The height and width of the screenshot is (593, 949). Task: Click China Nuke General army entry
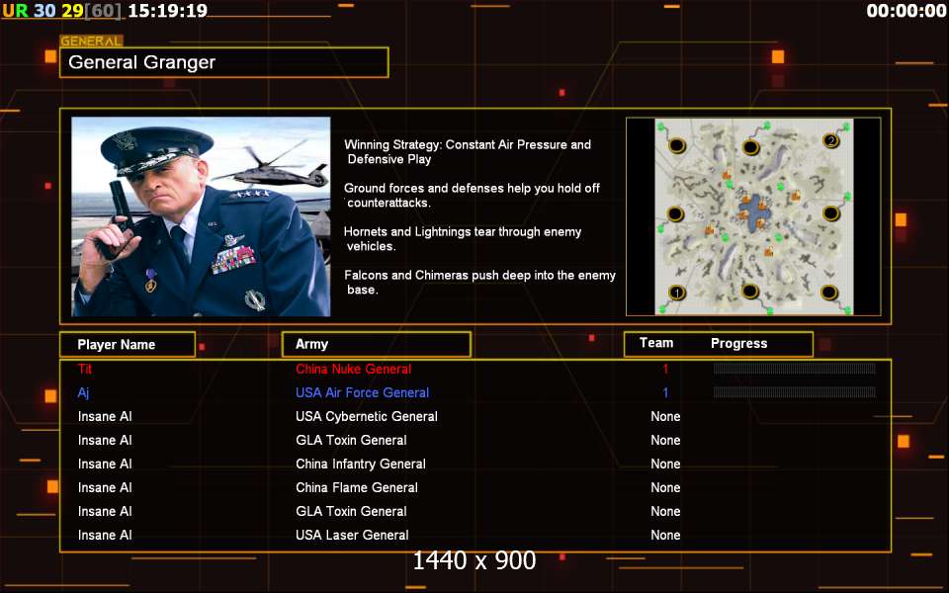click(x=354, y=369)
